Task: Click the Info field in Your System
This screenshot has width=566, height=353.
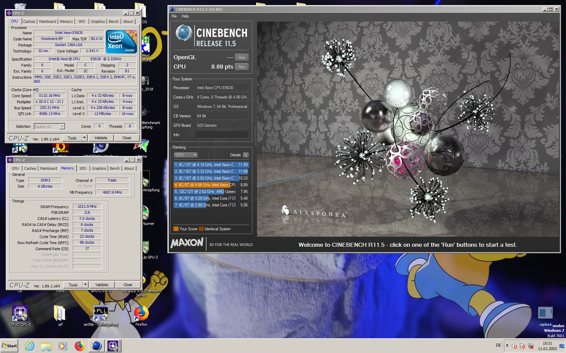Action: point(222,135)
